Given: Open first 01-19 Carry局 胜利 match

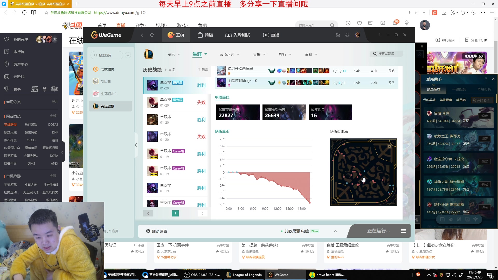Looking at the screenshot, I should pyautogui.click(x=177, y=154).
